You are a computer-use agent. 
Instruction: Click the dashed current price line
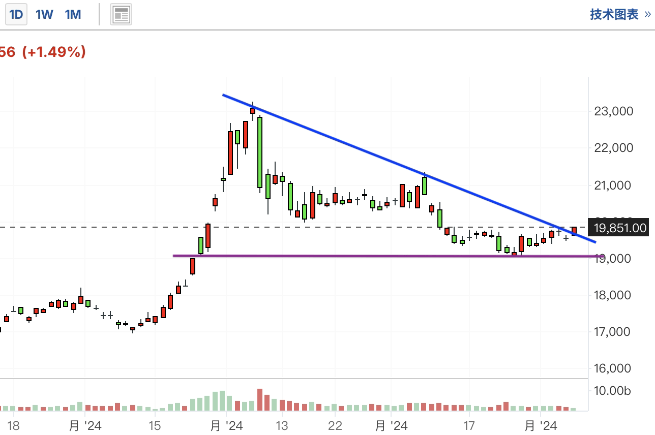coord(294,227)
